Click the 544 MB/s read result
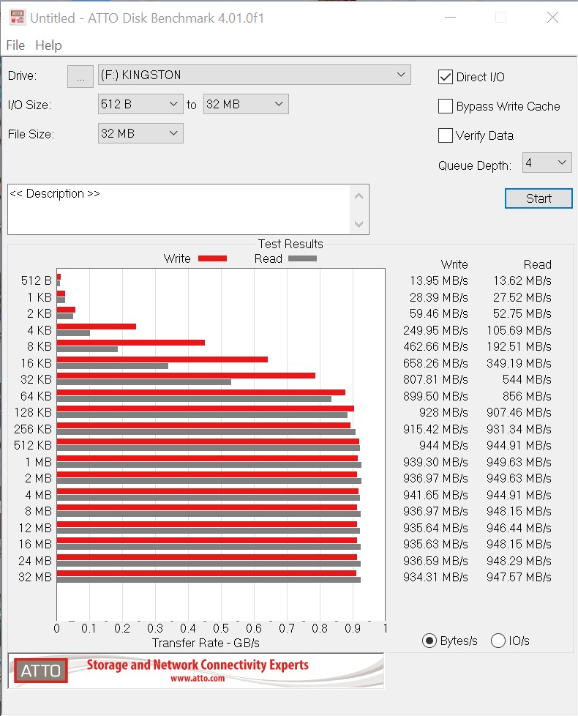 click(x=527, y=379)
